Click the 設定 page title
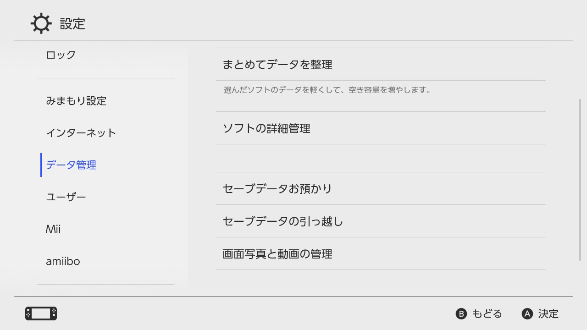 [72, 23]
